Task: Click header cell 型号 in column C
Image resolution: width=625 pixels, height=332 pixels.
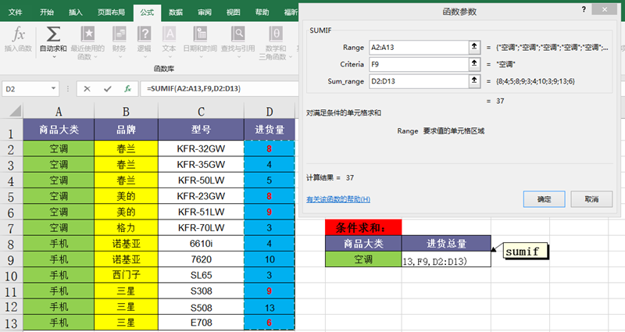Action: click(201, 130)
